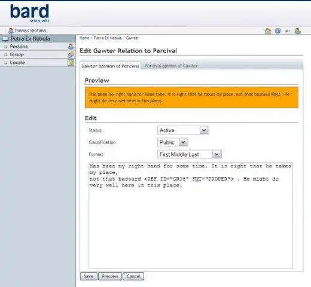Click the Edit section heading
Image resolution: width=311 pixels, height=287 pixels.
pyautogui.click(x=91, y=118)
